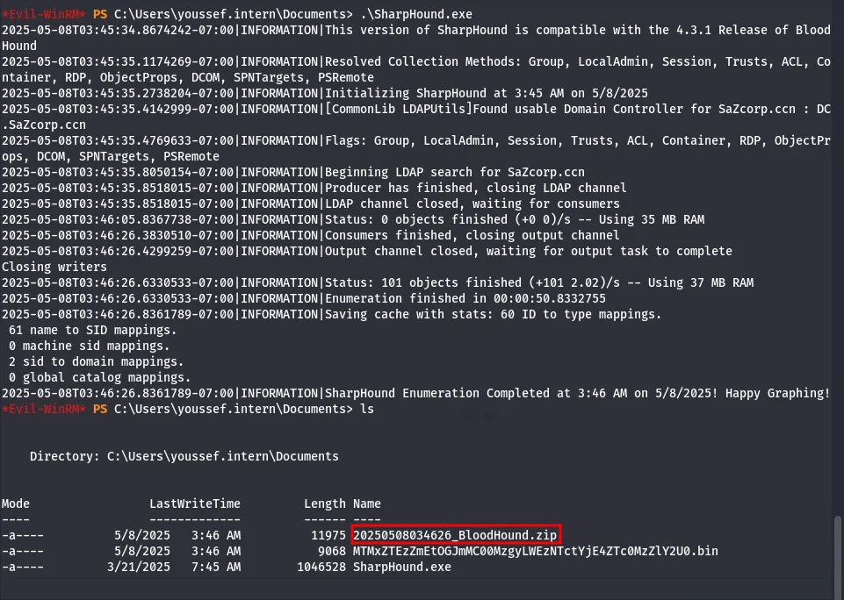
Task: Click the 'Length' column header
Action: coord(325,504)
